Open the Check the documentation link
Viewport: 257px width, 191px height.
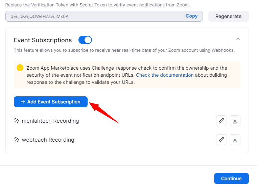coord(165,75)
